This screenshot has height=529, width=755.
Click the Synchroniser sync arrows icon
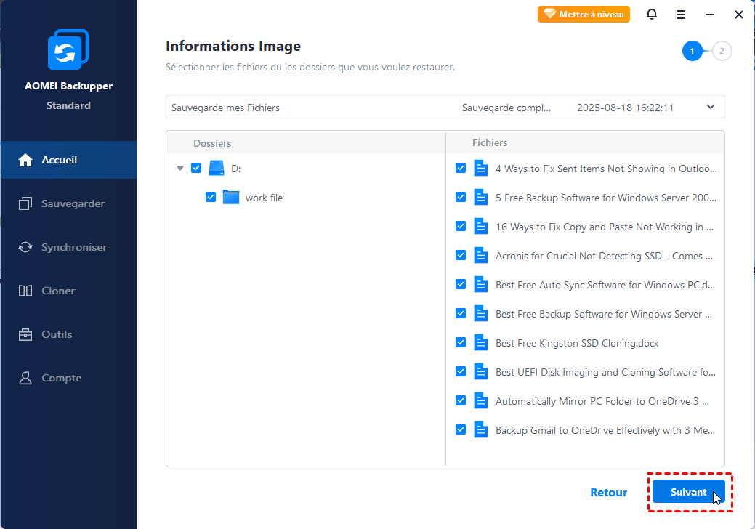point(25,247)
